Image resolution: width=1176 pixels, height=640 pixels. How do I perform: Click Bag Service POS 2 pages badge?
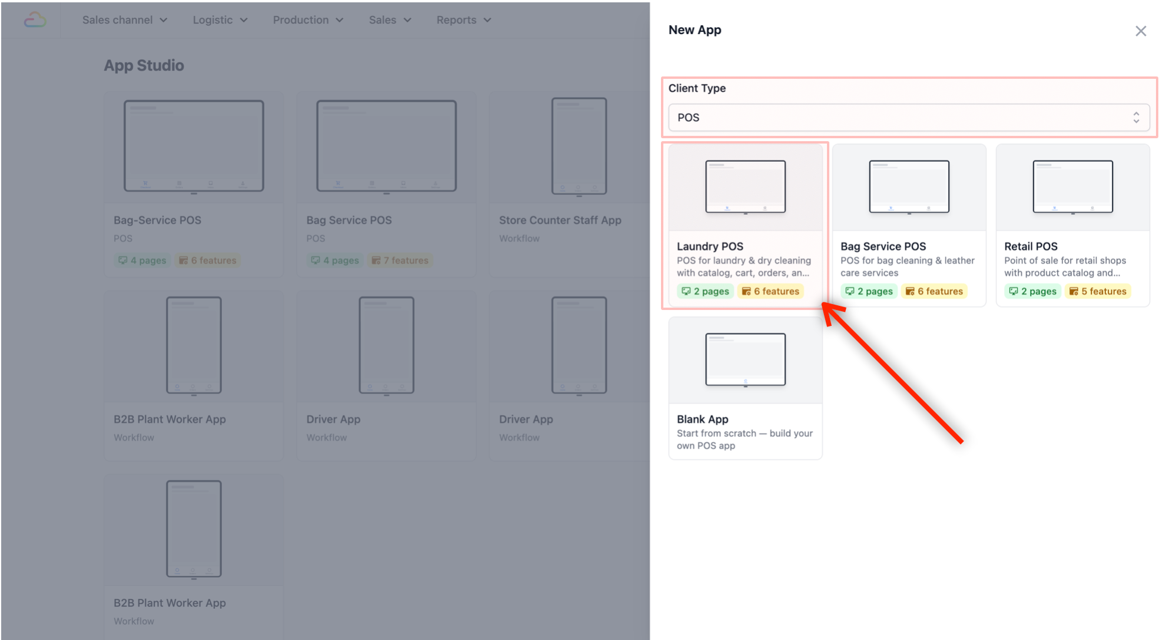click(x=869, y=291)
